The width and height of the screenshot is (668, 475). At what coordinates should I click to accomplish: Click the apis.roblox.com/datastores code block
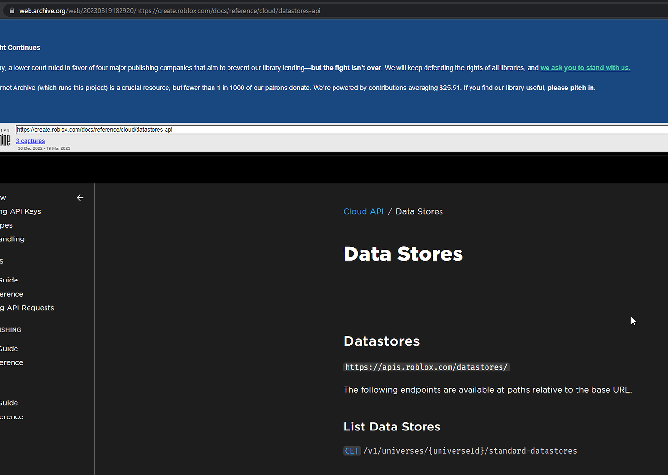[x=426, y=367]
